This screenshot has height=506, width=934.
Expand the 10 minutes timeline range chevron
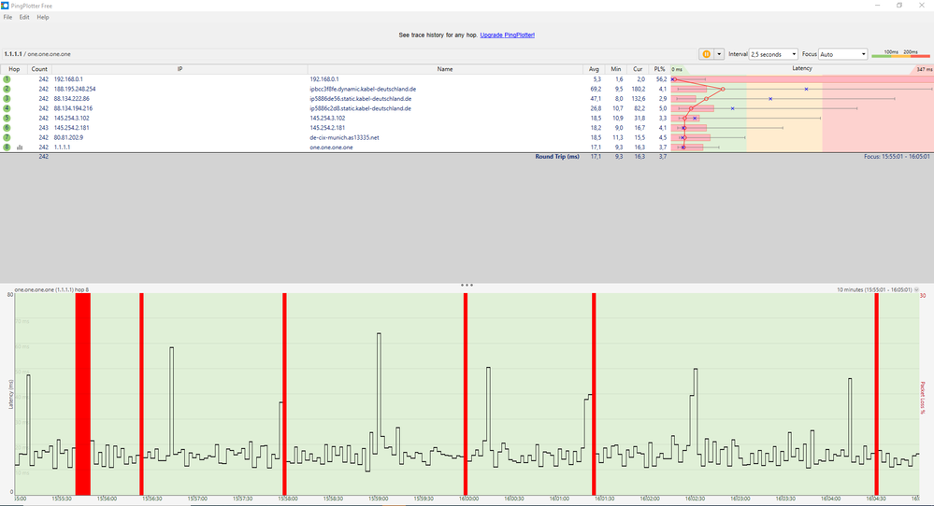tap(916, 289)
